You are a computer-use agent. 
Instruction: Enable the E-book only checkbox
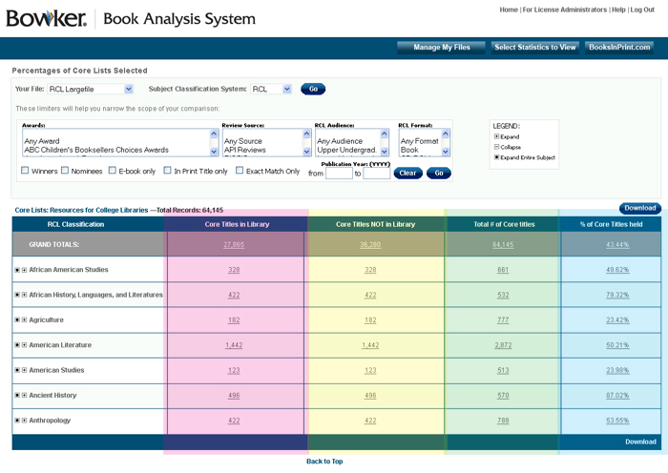pyautogui.click(x=112, y=171)
